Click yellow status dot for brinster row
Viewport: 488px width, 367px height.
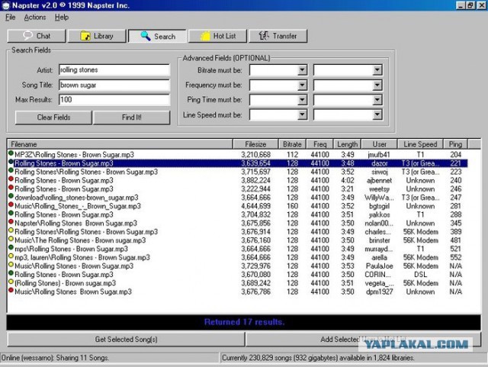click(11, 239)
